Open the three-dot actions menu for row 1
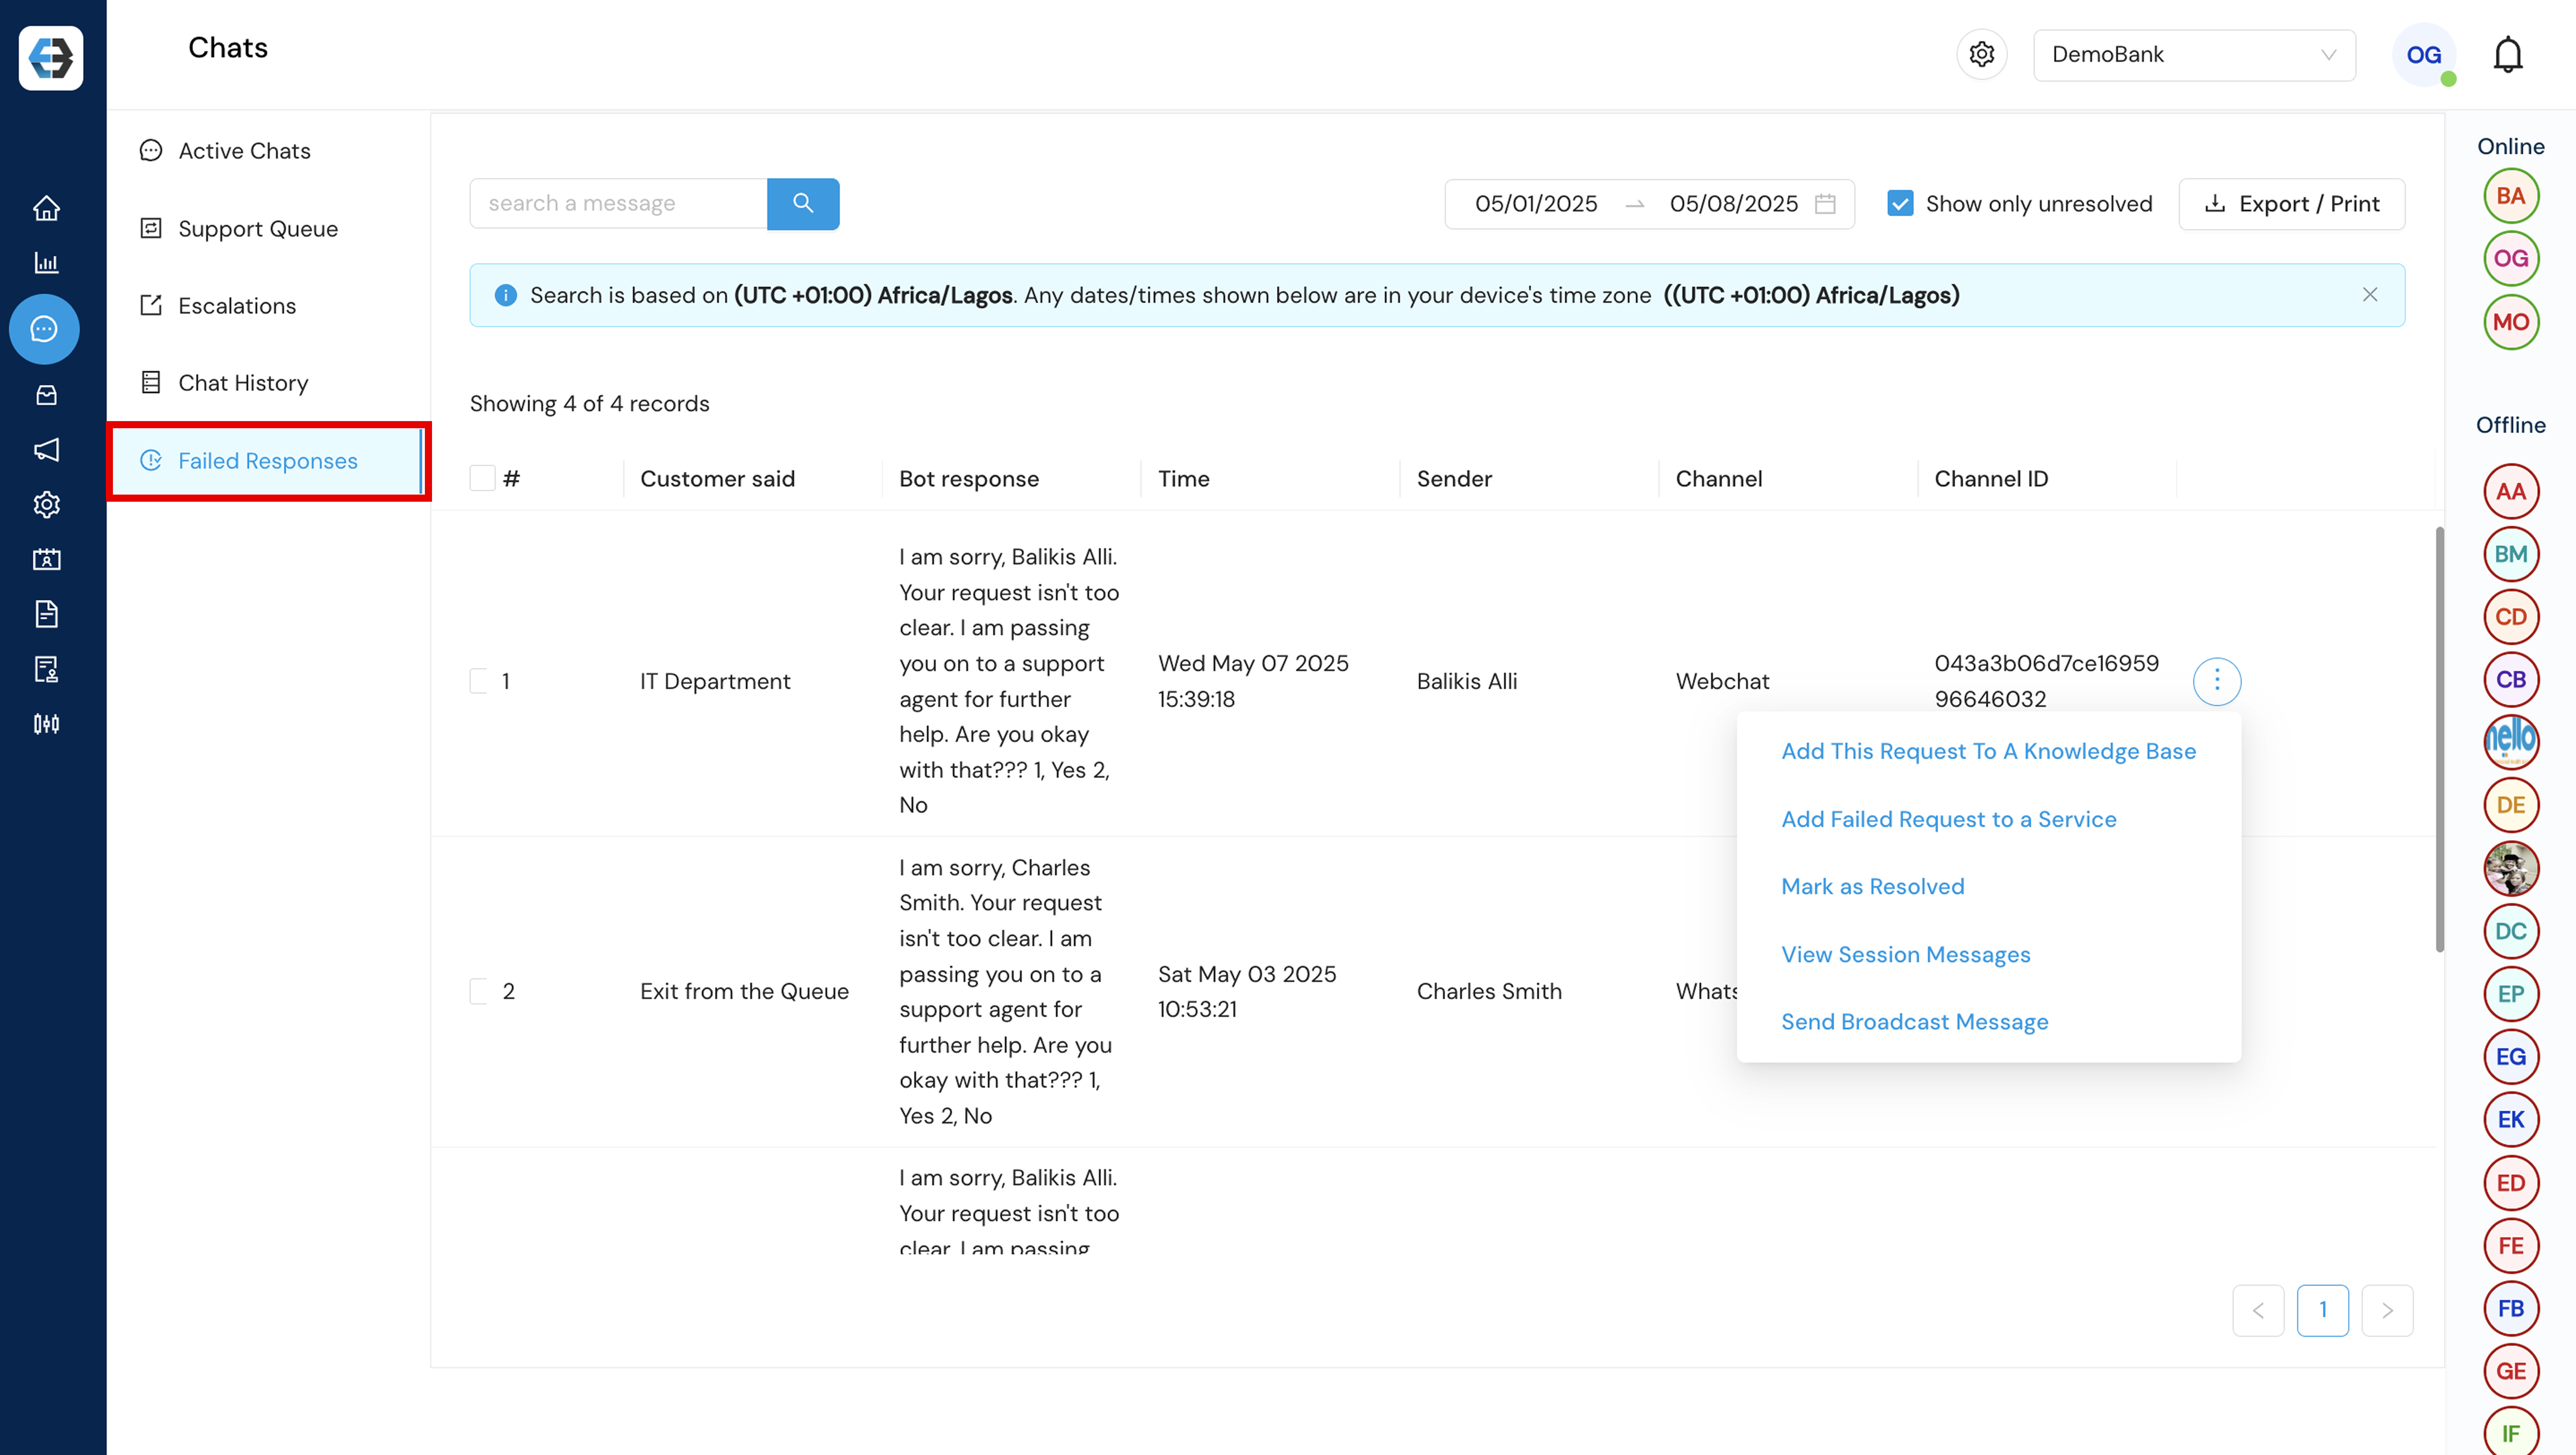This screenshot has height=1455, width=2576. (x=2216, y=681)
